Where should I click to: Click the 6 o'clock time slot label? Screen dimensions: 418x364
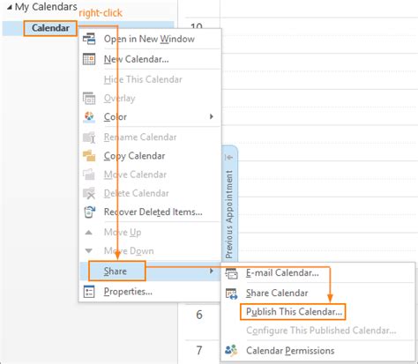click(x=199, y=315)
